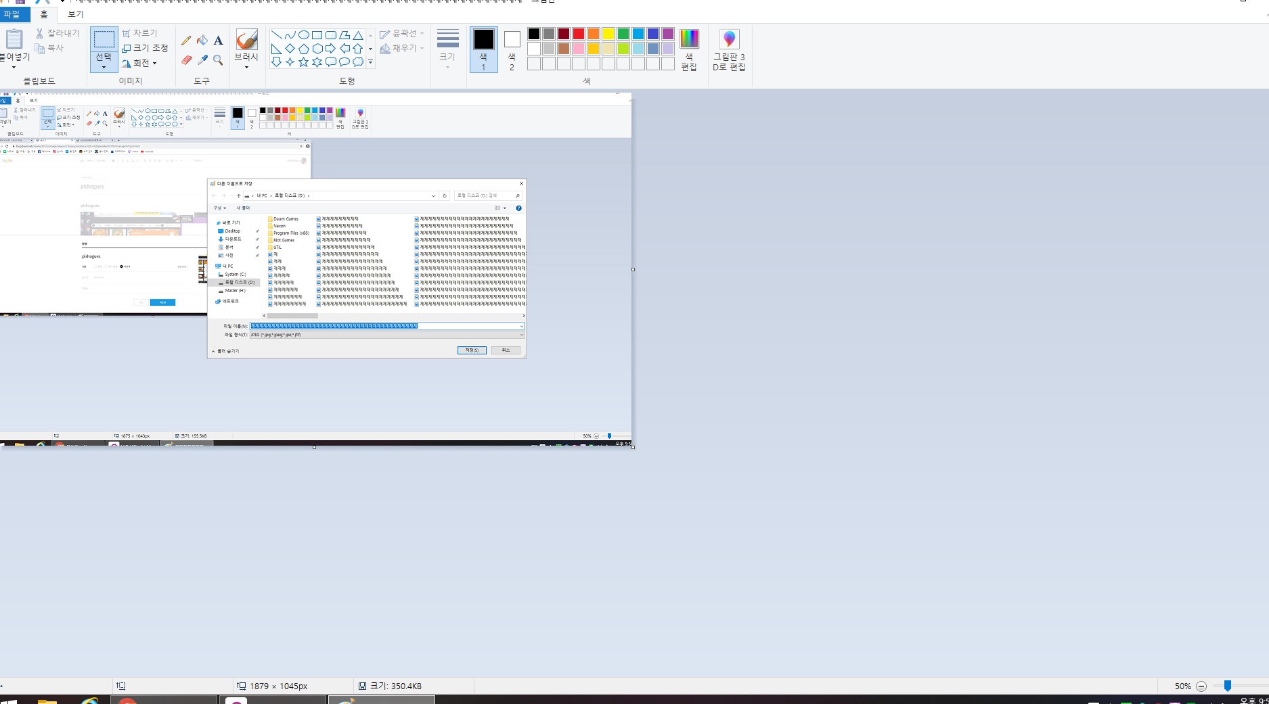The image size is (1269, 704).
Task: Pick the green color swatch
Action: pos(623,34)
